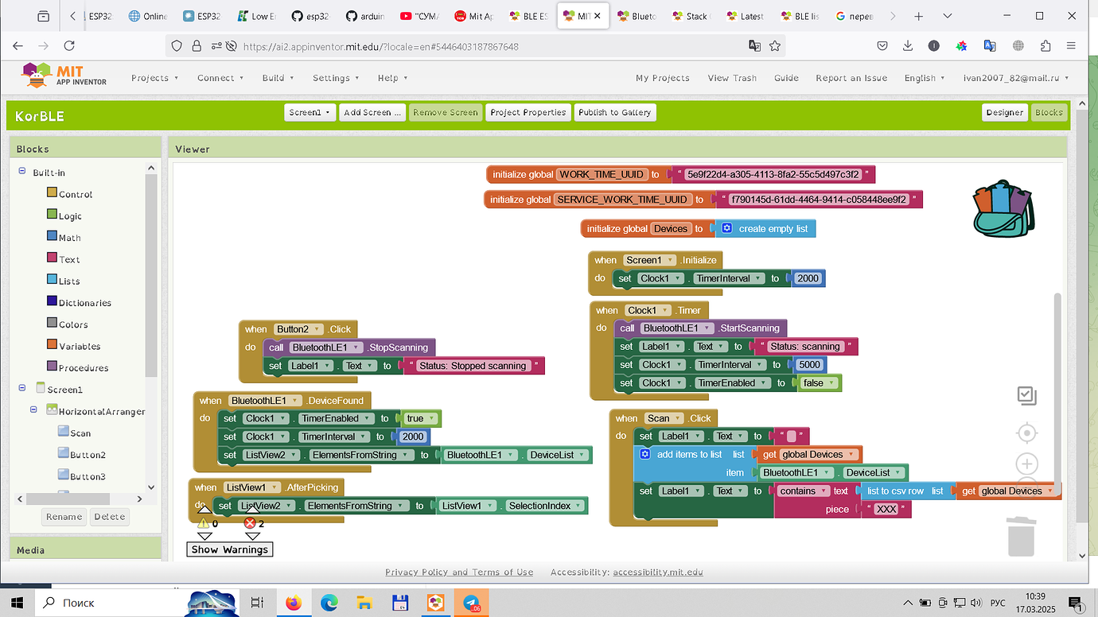The image size is (1098, 617).
Task: Collapse the Built-in blocks tree
Action: pos(22,172)
